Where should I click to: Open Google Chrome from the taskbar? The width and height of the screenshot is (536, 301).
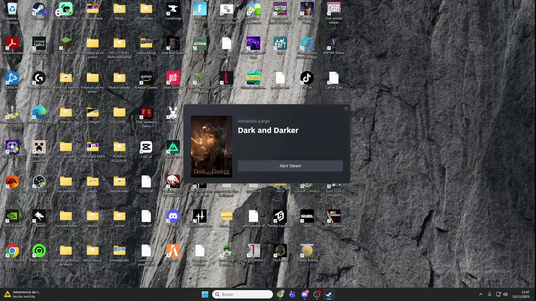pos(280,294)
